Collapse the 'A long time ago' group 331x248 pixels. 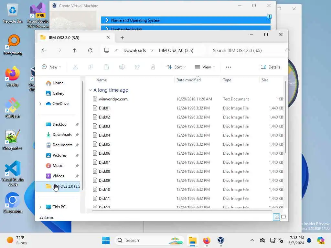click(x=90, y=90)
